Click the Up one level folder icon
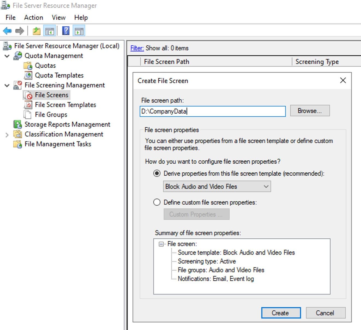This screenshot has width=361, height=330. click(x=37, y=31)
